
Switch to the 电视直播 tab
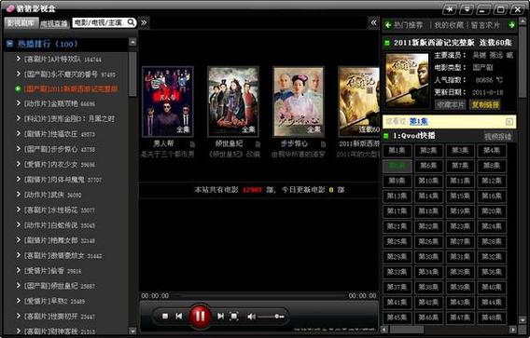click(x=54, y=23)
